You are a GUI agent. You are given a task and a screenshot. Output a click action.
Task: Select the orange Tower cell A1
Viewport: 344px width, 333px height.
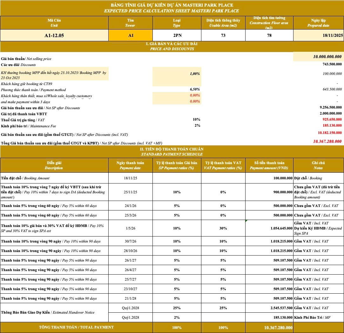tap(131, 35)
